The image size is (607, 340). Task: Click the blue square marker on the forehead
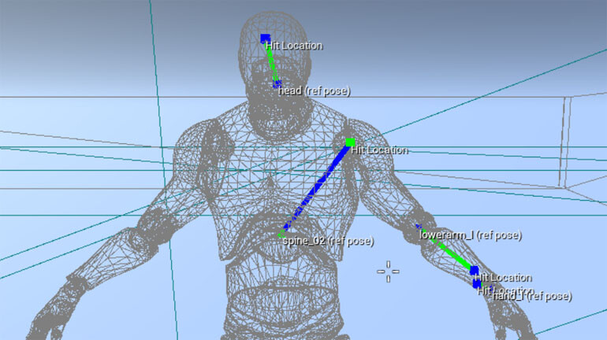click(265, 38)
